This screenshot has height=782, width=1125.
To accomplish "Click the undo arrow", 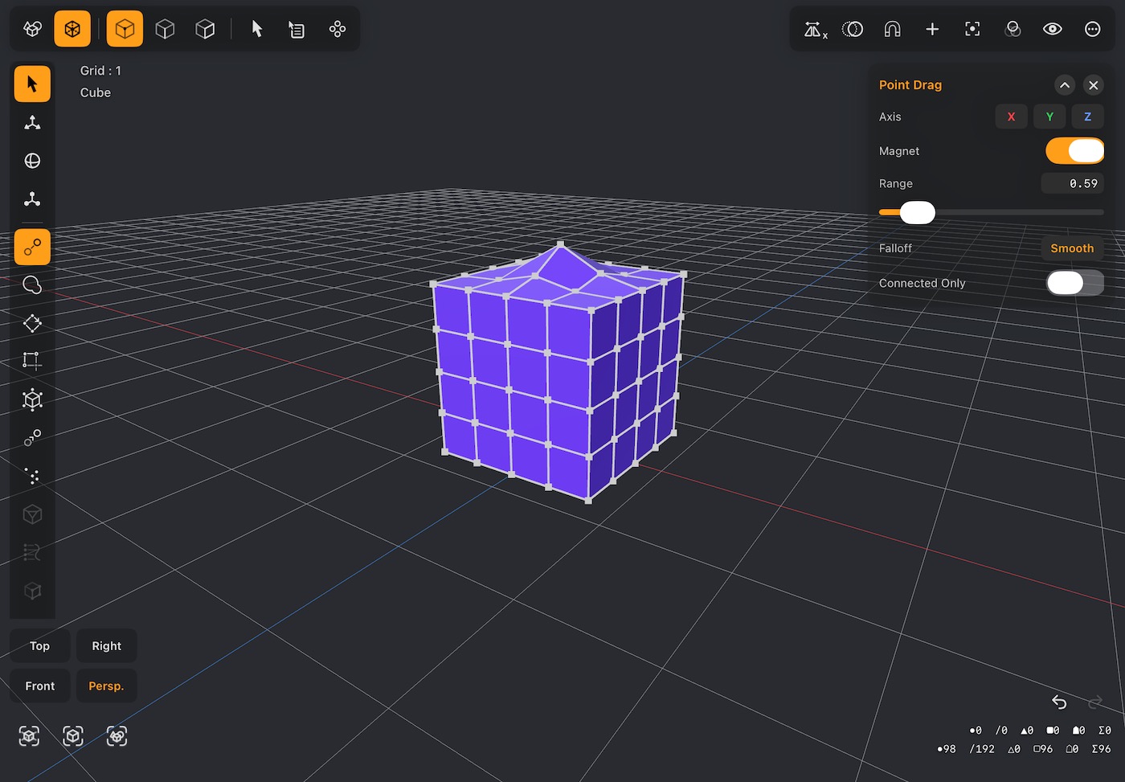I will point(1059,702).
